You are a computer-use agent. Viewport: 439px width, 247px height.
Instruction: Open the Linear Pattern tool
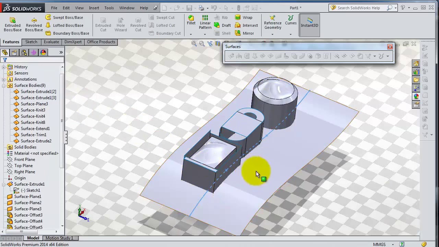coord(205,22)
